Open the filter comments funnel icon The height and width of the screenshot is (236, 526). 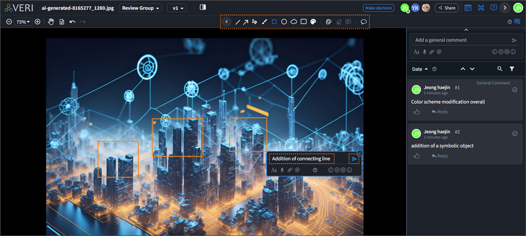tap(512, 69)
